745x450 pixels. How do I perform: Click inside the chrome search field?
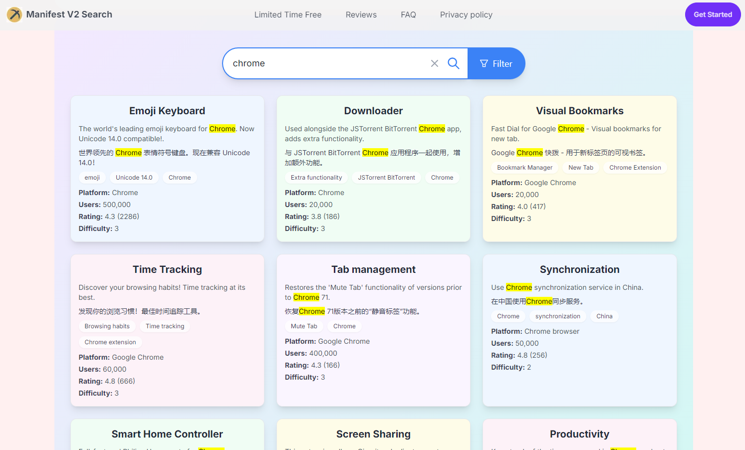pos(327,63)
